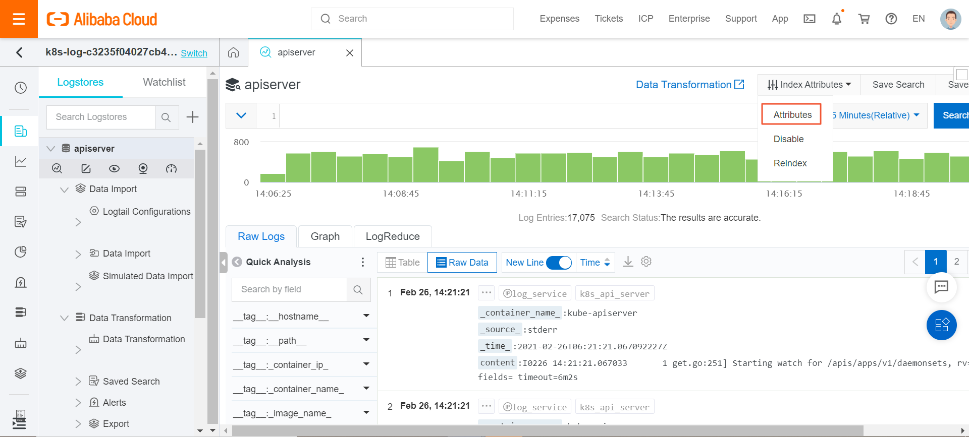Image resolution: width=969 pixels, height=437 pixels.
Task: Collapse Quick Analysis with back arrow
Action: [237, 262]
